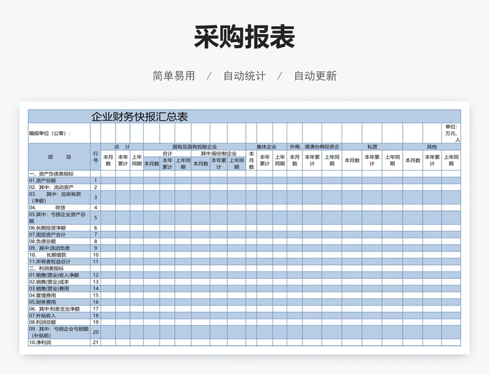Select the 企业财务快报汇总表 title cell
The image size is (489, 374).
[x=244, y=117]
